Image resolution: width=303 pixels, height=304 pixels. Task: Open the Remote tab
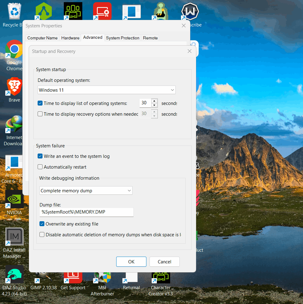(x=150, y=38)
